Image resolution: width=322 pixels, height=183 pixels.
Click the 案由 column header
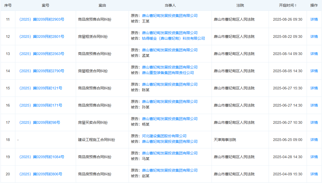pos(102,5)
